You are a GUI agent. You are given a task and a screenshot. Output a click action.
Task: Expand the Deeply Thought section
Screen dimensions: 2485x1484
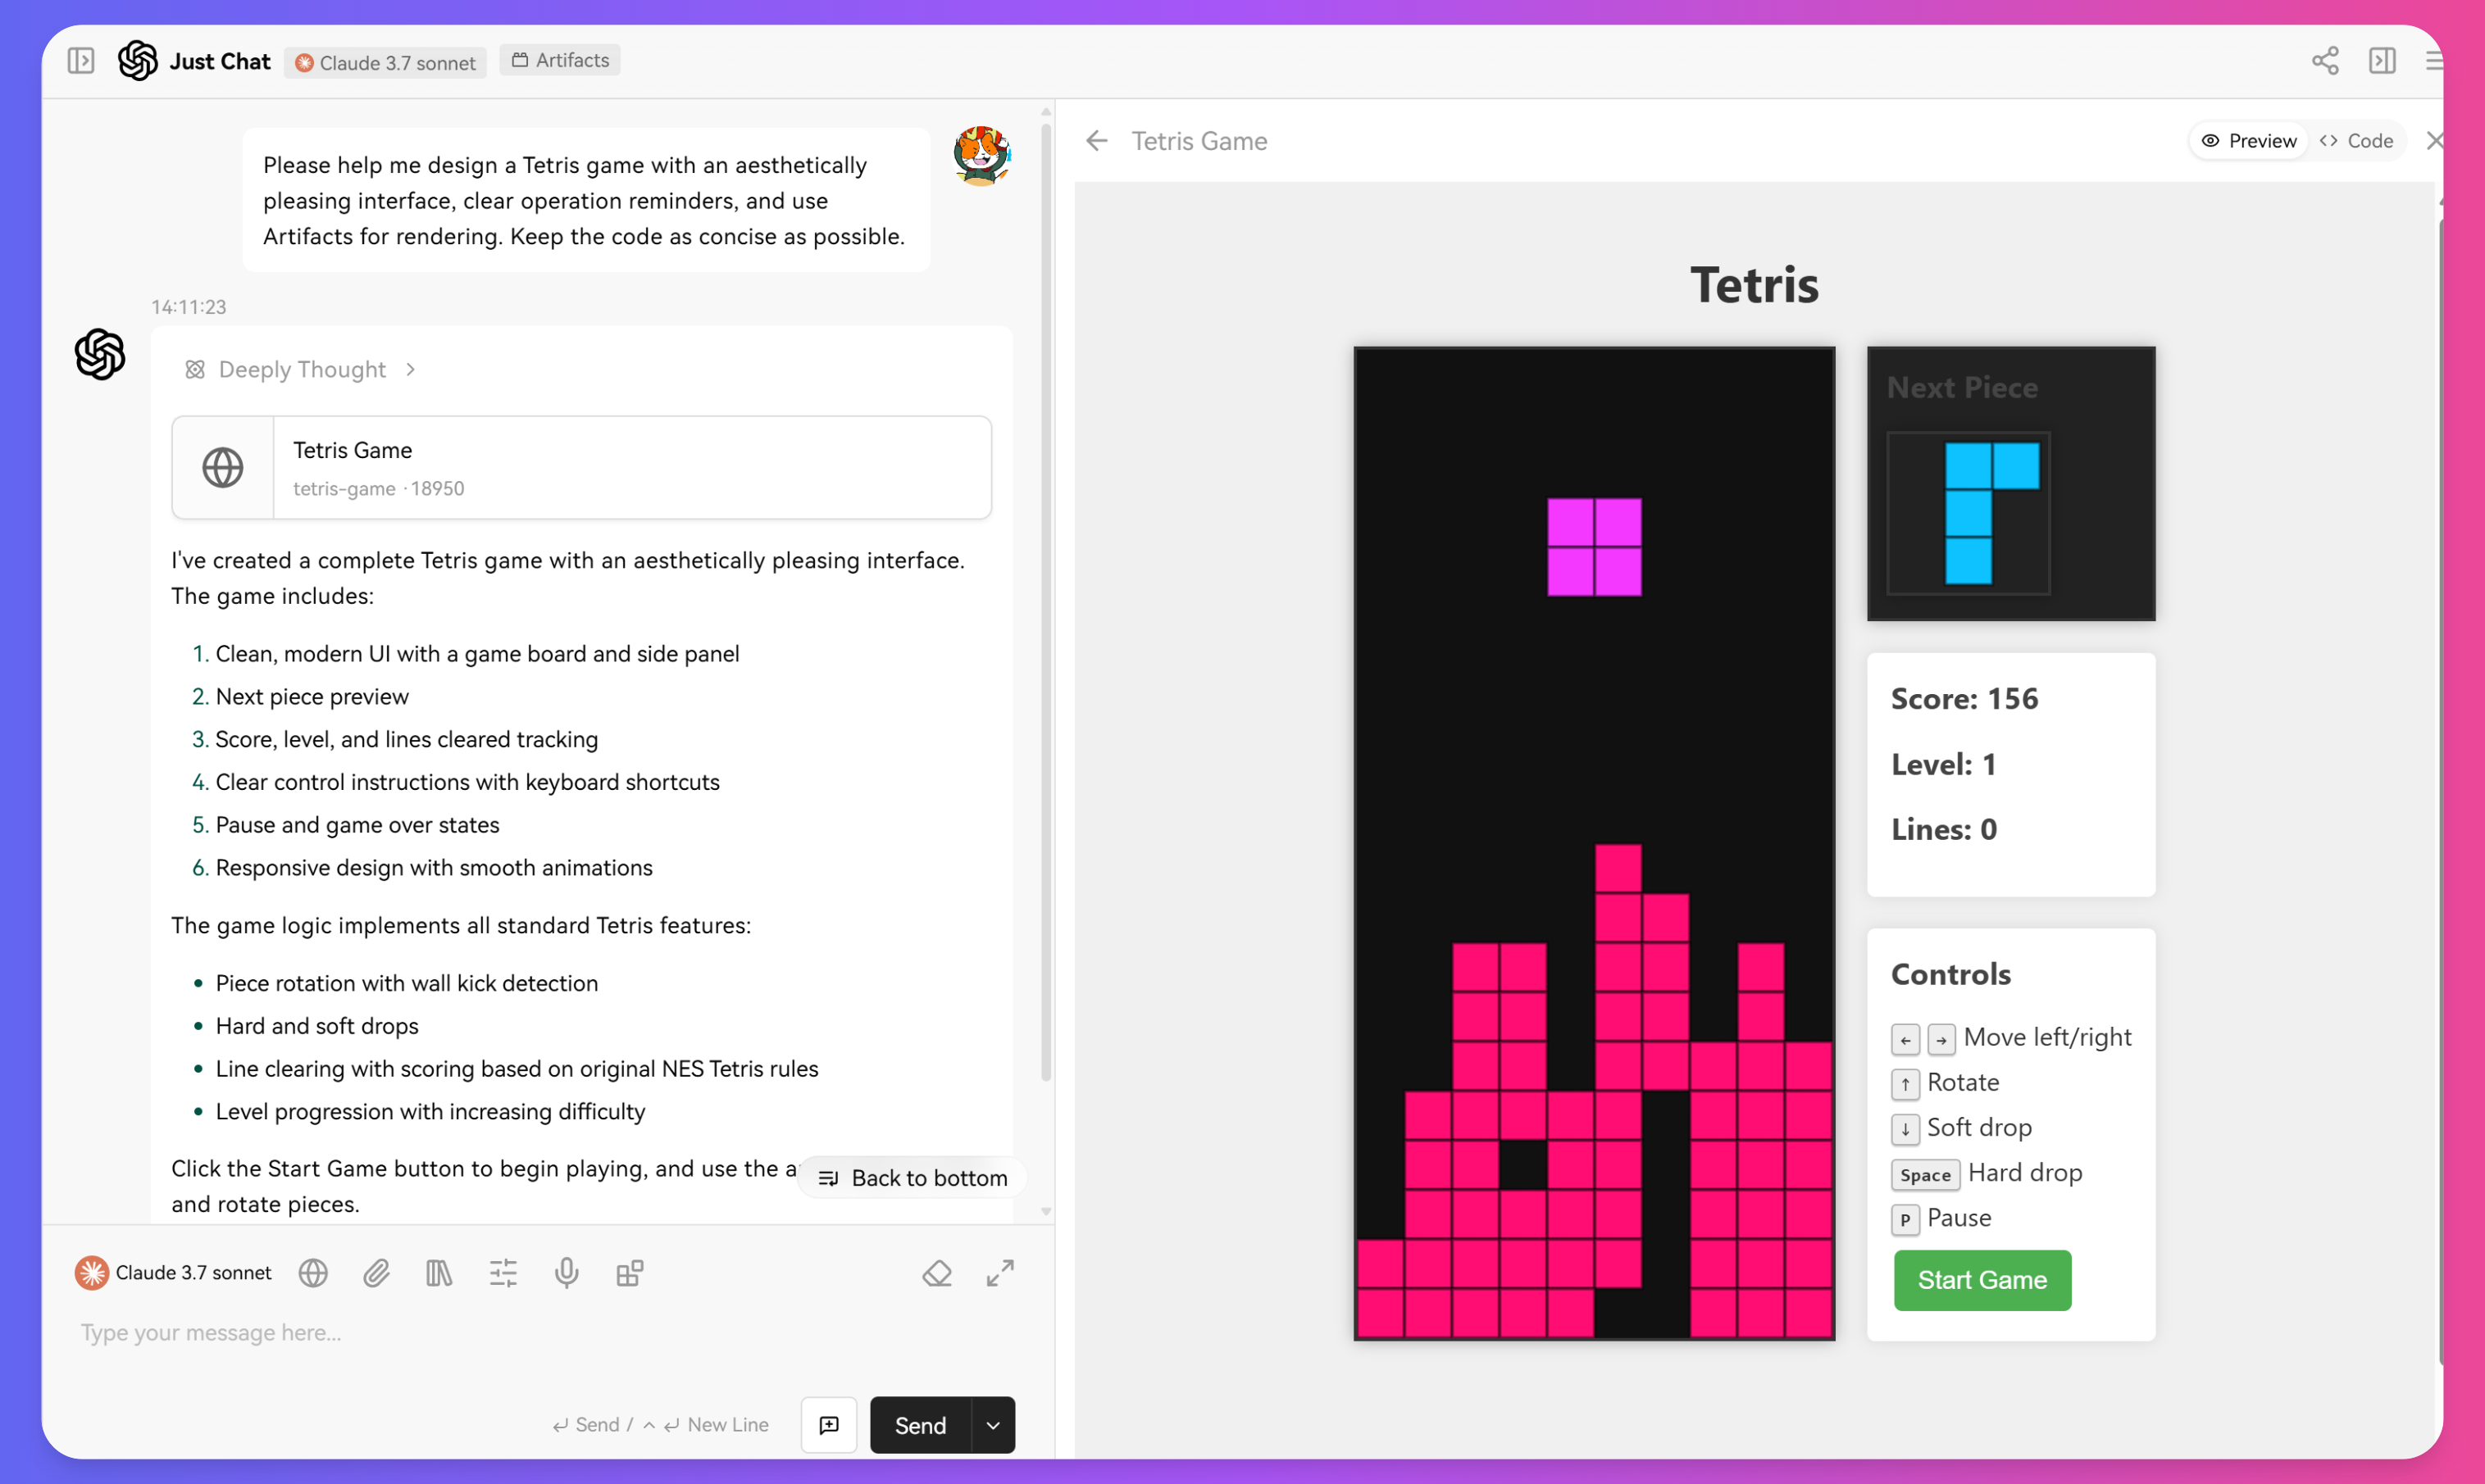pos(300,370)
